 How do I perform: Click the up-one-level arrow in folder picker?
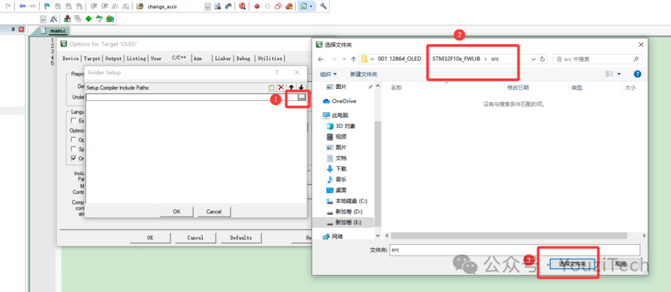(354, 59)
